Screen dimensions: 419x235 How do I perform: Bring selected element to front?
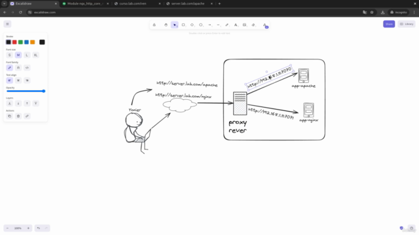coord(35,103)
